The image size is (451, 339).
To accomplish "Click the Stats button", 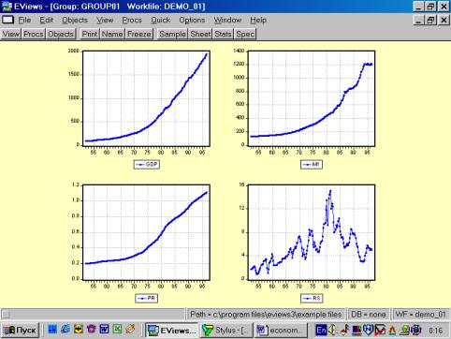I will 223,34.
